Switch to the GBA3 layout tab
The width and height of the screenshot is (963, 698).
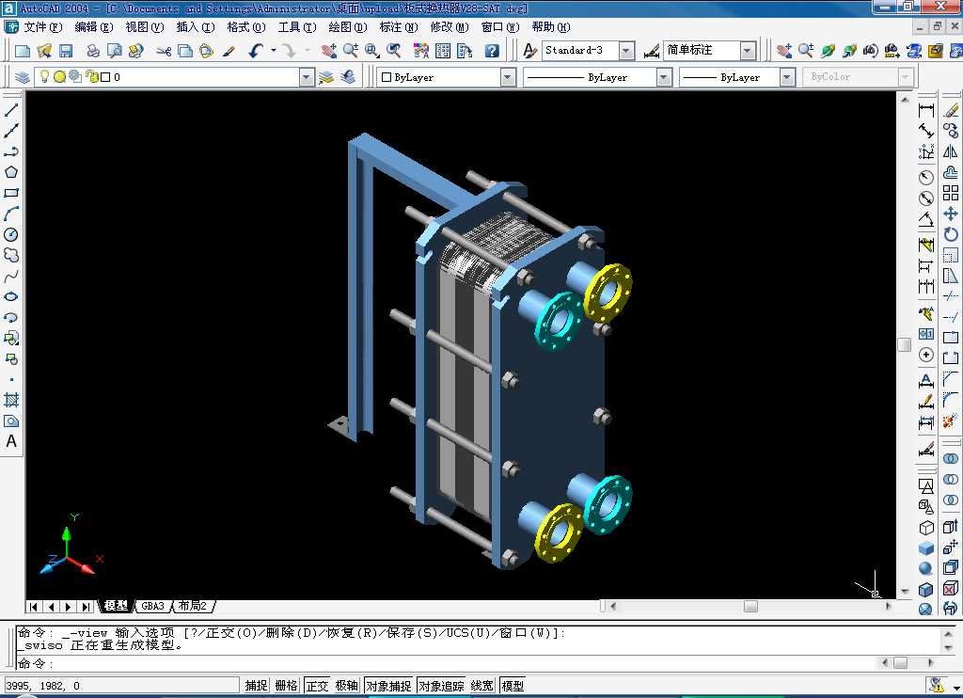(x=153, y=607)
